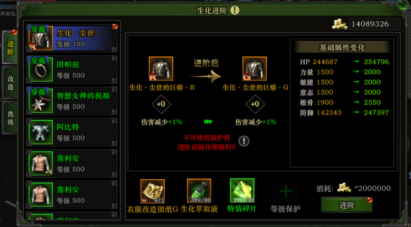The image size is (411, 227).
Task: Click the green 进阶 upgrade button
Action: click(x=347, y=206)
